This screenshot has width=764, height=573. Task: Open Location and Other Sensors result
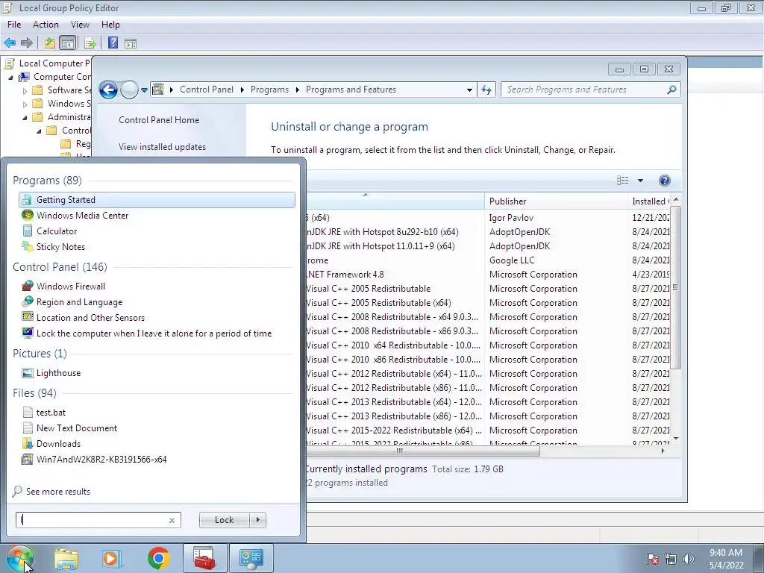click(90, 318)
